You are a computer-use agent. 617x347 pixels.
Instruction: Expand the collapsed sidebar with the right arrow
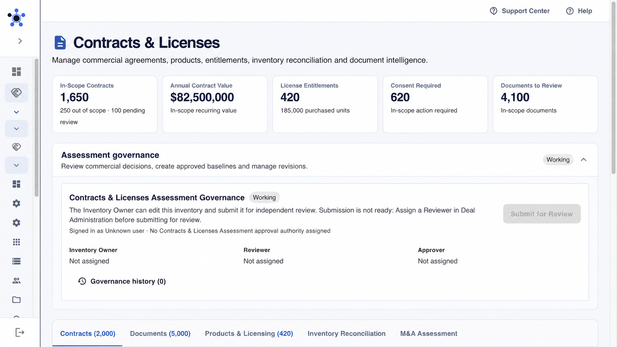click(x=20, y=41)
